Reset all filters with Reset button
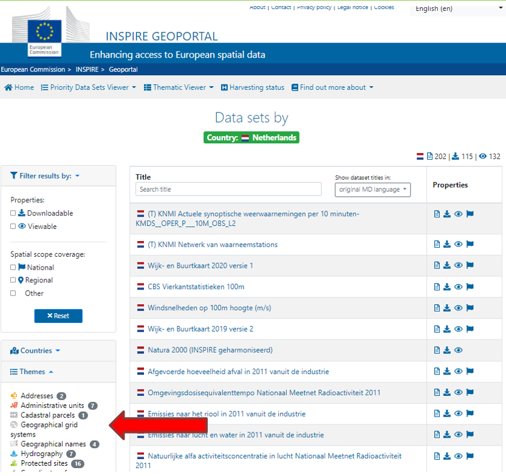 coord(58,316)
